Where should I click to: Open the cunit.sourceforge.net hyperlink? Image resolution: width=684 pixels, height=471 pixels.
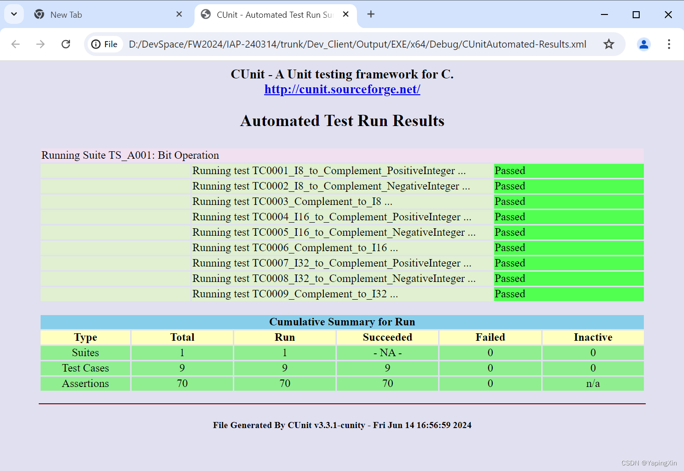pyautogui.click(x=342, y=89)
